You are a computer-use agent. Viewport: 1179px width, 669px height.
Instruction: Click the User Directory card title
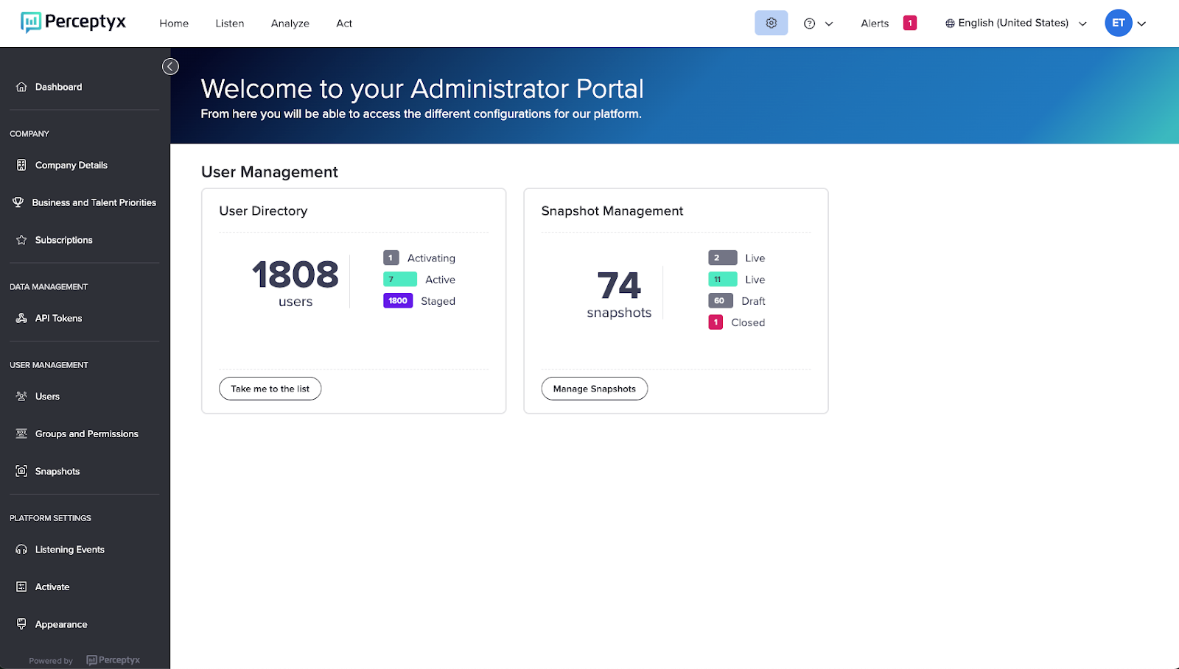point(263,211)
